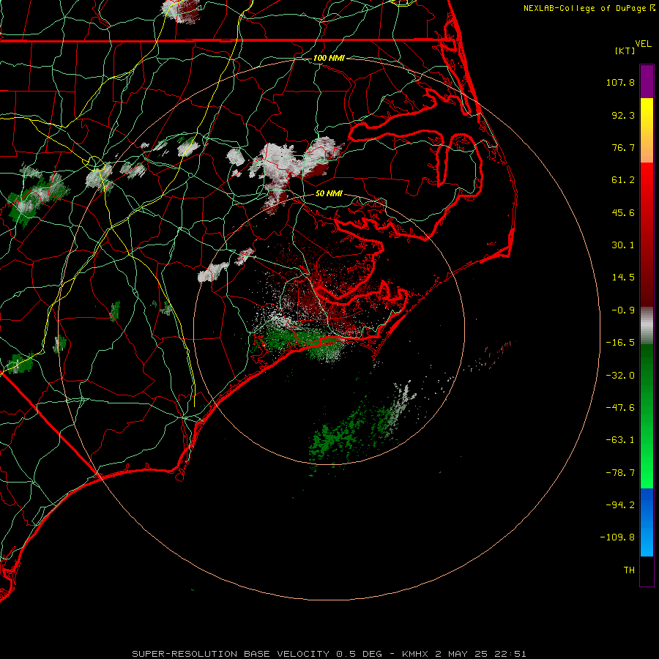This screenshot has width=659, height=659.
Task: Click the 76.7 legend value
Action: (623, 147)
